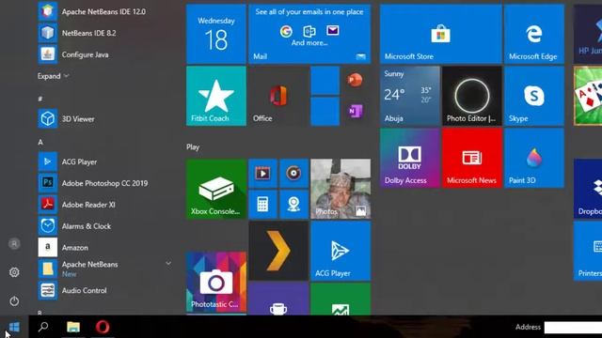Open Xbox Console Companion tile
This screenshot has height=338, width=602.
[x=216, y=189]
